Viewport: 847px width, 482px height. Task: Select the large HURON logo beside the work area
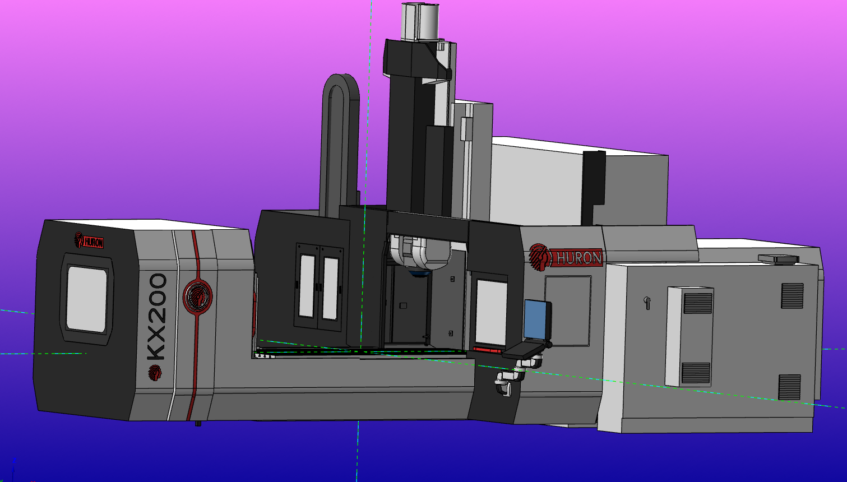click(x=566, y=258)
